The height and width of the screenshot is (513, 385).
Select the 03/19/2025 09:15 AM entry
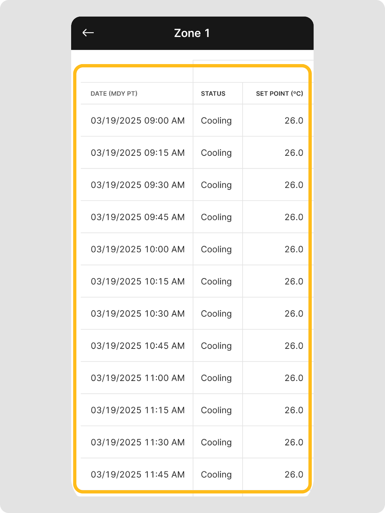(138, 153)
